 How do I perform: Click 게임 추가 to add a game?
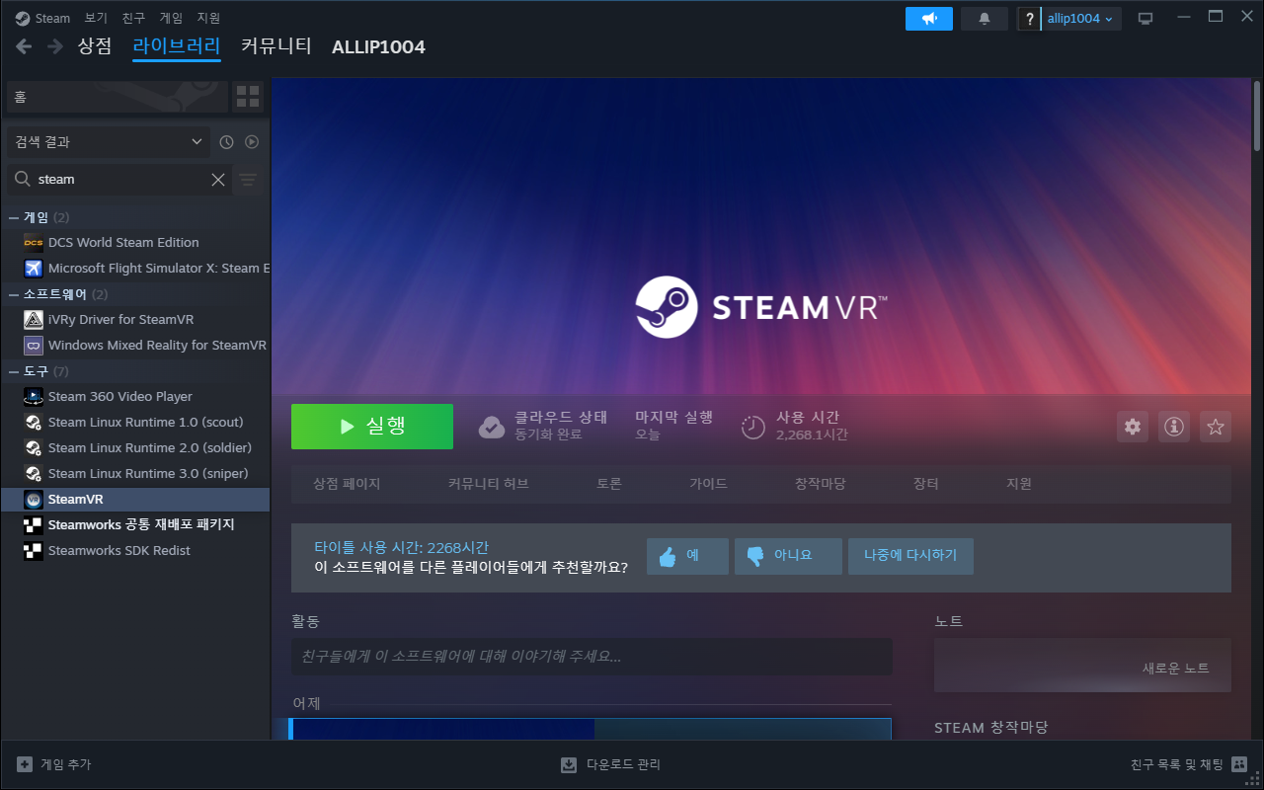pos(53,763)
